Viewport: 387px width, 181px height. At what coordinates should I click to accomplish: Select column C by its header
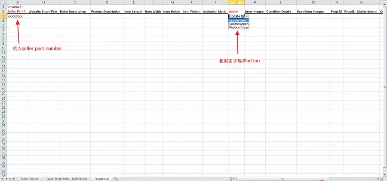click(x=75, y=2)
